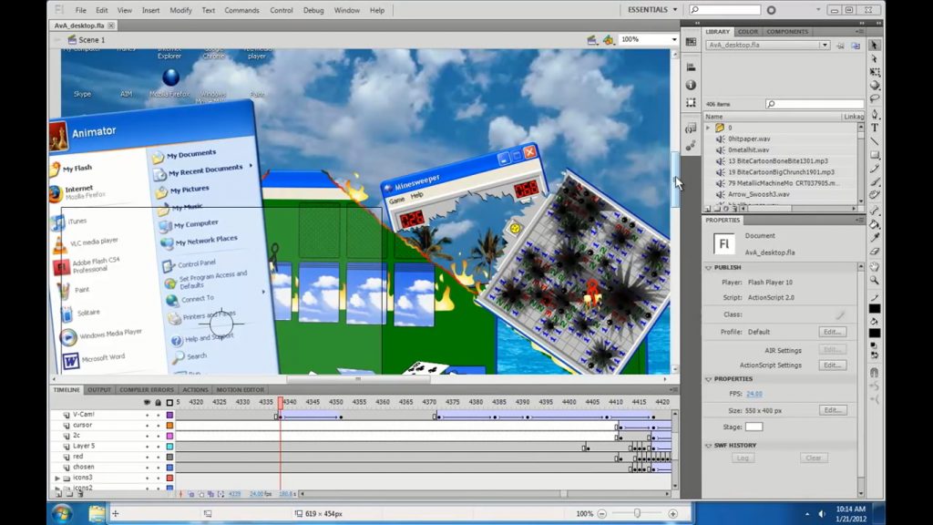Toggle lock all layers padlock header
Image resolution: width=933 pixels, height=525 pixels.
click(x=159, y=402)
